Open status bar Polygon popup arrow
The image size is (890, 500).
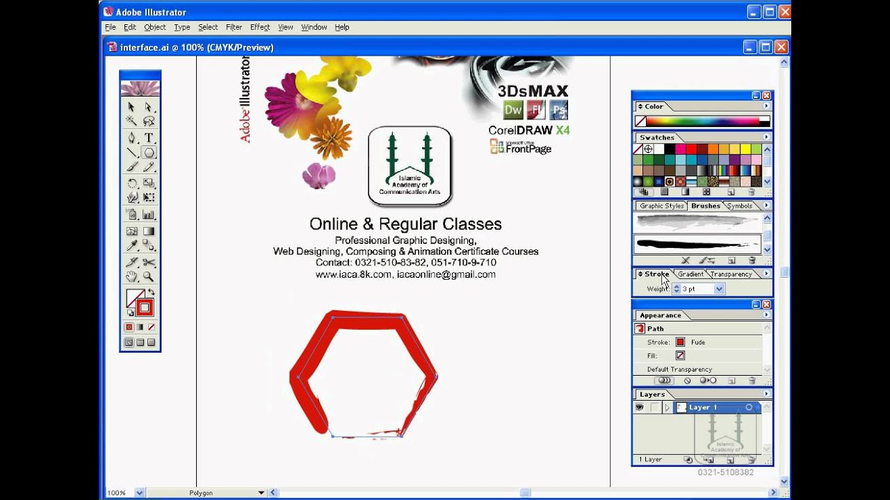tap(261, 493)
